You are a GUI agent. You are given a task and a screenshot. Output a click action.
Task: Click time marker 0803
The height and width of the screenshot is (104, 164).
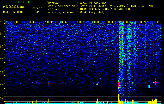pos(49,22)
